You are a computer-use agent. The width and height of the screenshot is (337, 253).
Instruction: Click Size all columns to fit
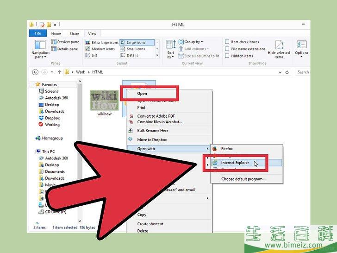199,56
